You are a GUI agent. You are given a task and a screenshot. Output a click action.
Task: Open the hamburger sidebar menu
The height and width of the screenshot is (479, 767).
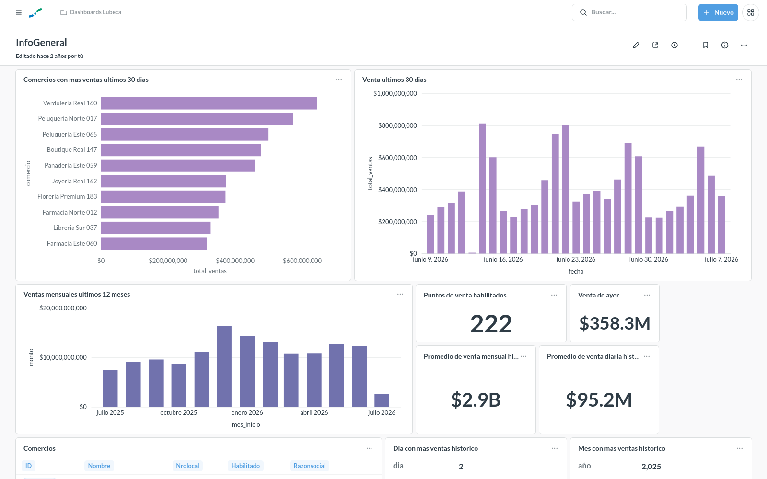pos(19,12)
